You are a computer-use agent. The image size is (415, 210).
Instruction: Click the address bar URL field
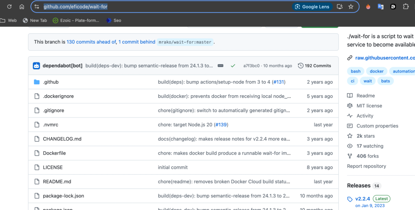pyautogui.click(x=162, y=6)
